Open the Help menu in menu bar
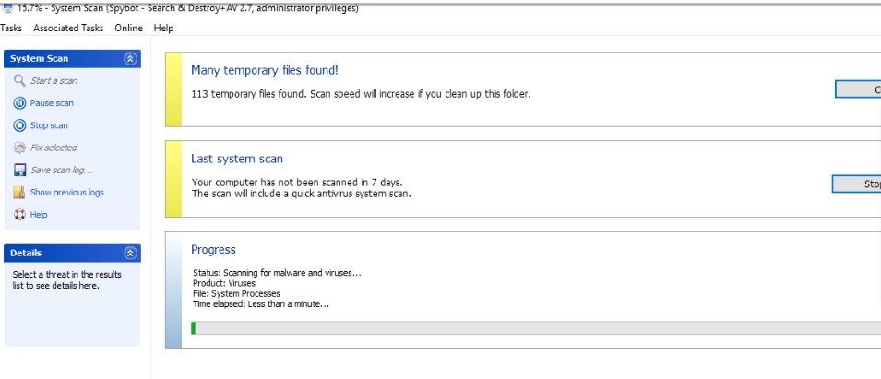This screenshot has width=881, height=379. (163, 28)
